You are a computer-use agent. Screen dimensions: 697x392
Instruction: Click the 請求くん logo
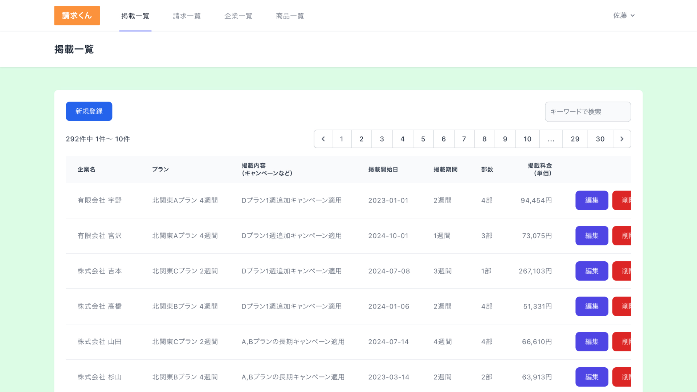coord(77,16)
